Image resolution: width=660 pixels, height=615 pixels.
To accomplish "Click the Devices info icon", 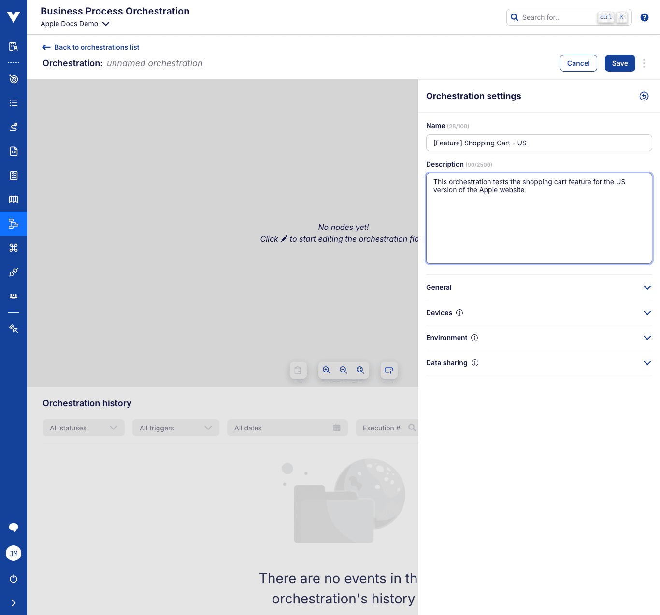I will pos(459,313).
